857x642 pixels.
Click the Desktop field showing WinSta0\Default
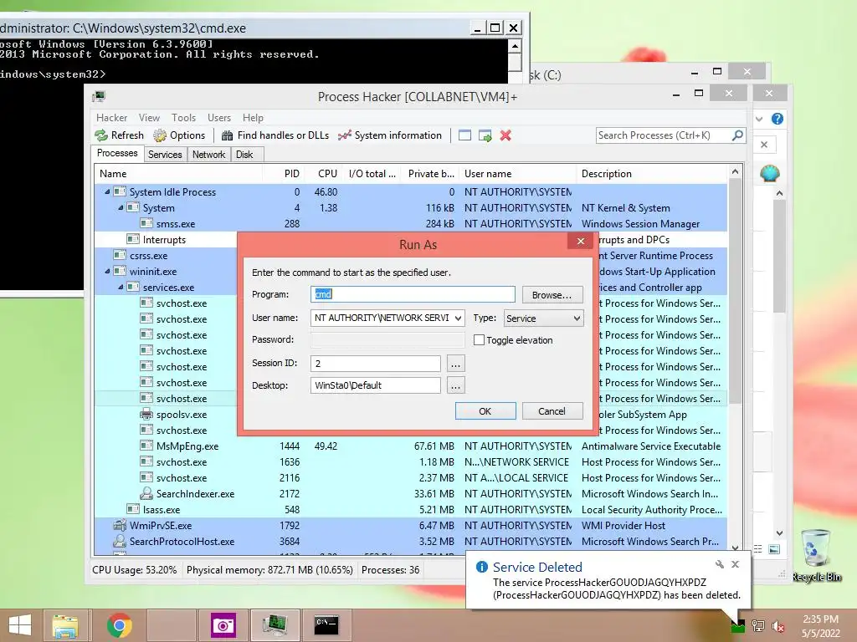[376, 385]
